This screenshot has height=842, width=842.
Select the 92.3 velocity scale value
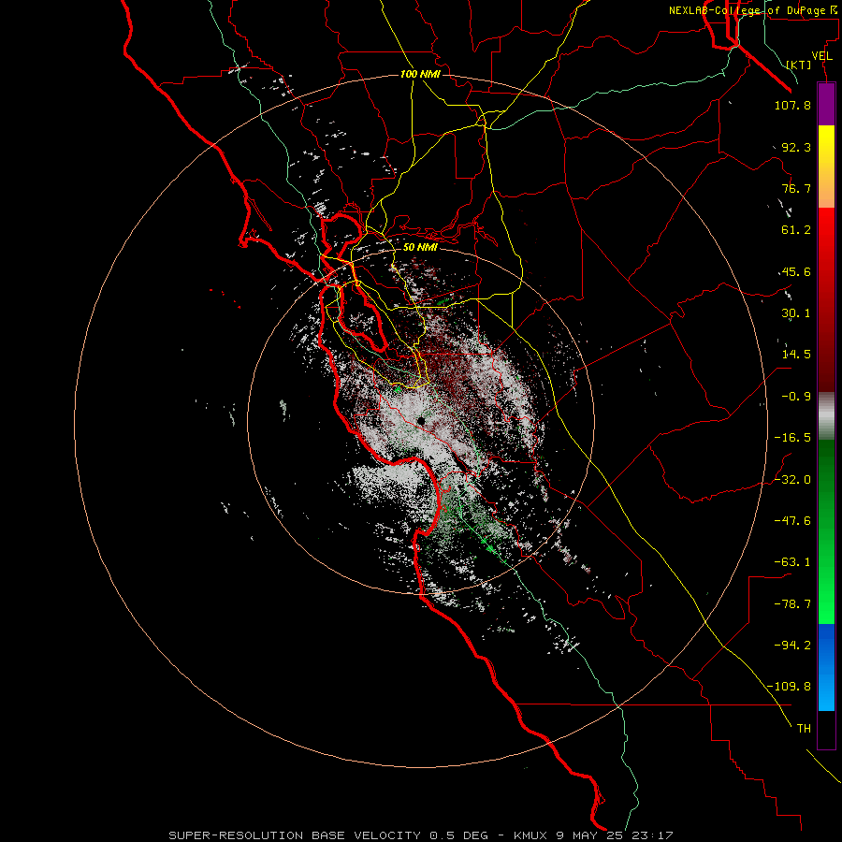click(796, 147)
